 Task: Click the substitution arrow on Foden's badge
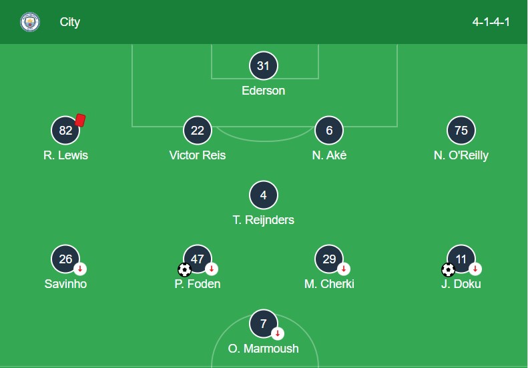(212, 269)
